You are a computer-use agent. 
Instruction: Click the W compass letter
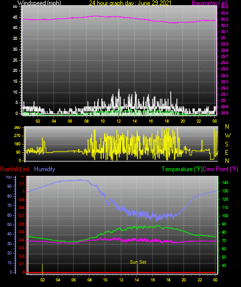228,135
